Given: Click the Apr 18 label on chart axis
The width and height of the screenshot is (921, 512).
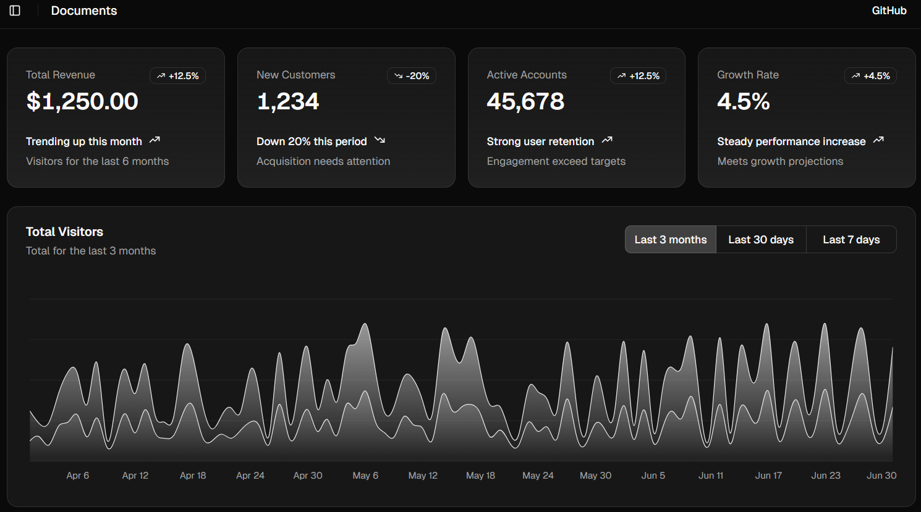Looking at the screenshot, I should tap(193, 476).
